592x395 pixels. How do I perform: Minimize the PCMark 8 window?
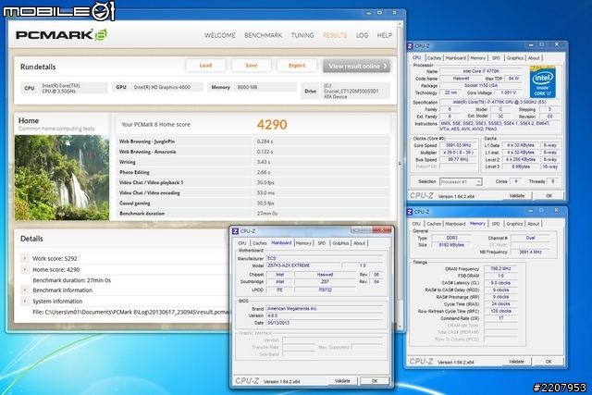pos(369,13)
